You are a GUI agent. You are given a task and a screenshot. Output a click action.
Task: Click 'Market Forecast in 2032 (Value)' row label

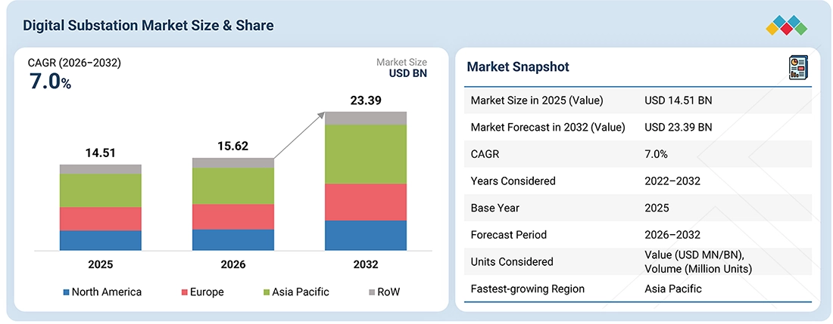click(548, 127)
